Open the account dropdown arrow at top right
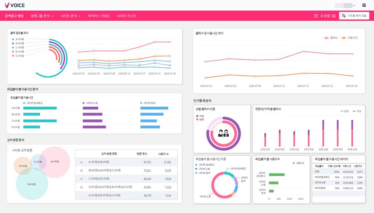 click(354, 5)
